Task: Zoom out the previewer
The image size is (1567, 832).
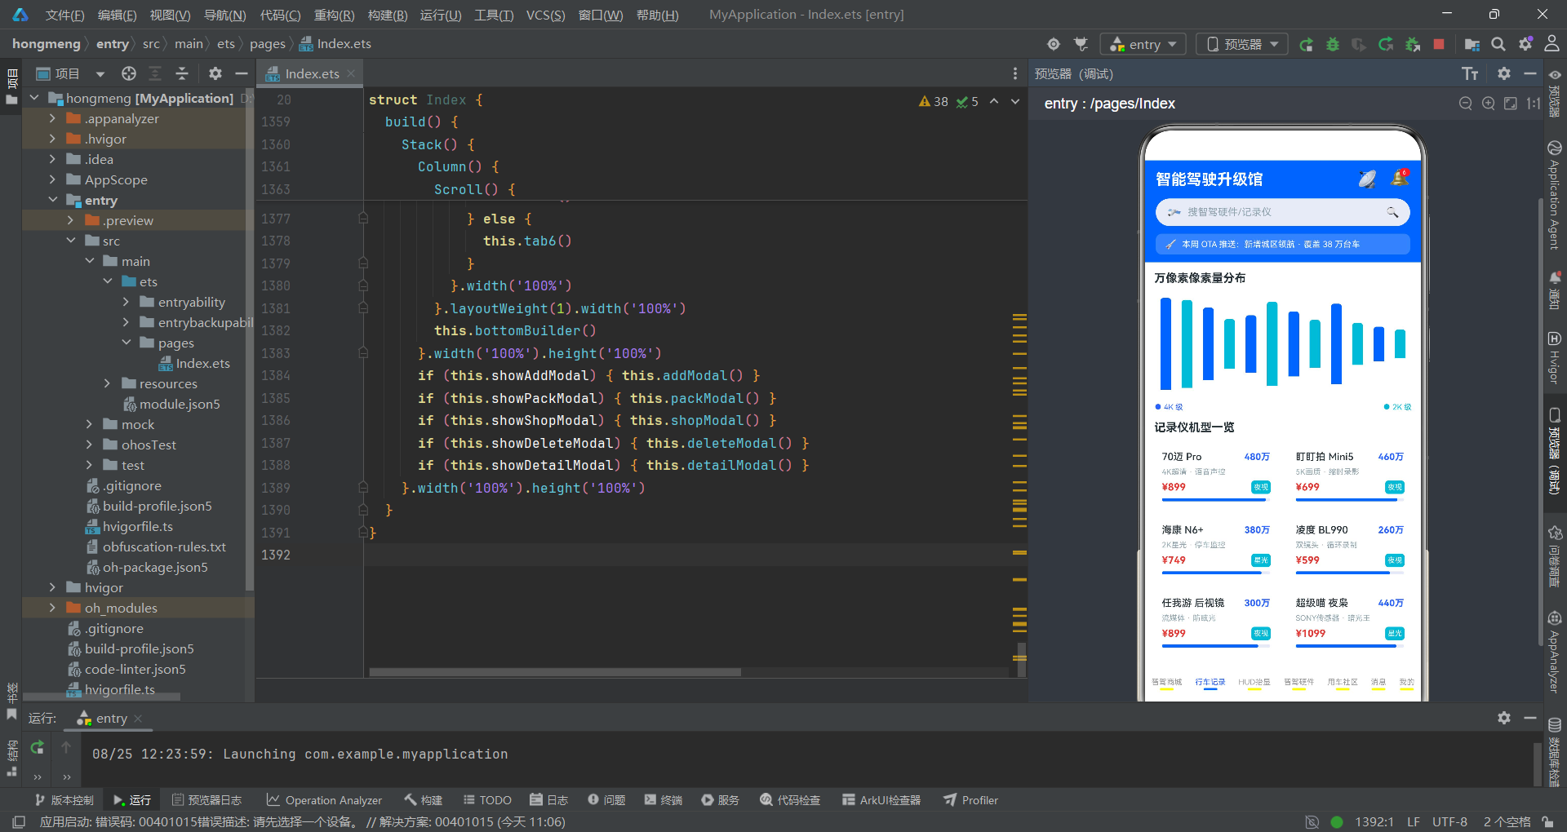Action: (1466, 104)
